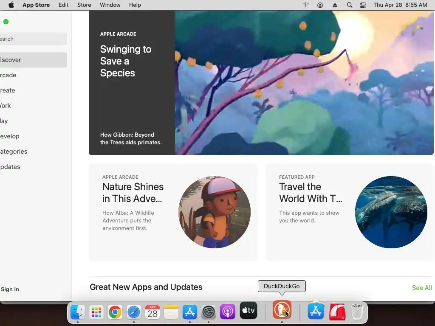This screenshot has width=435, height=326.
Task: Select Create in the sidebar
Action: 33,90
